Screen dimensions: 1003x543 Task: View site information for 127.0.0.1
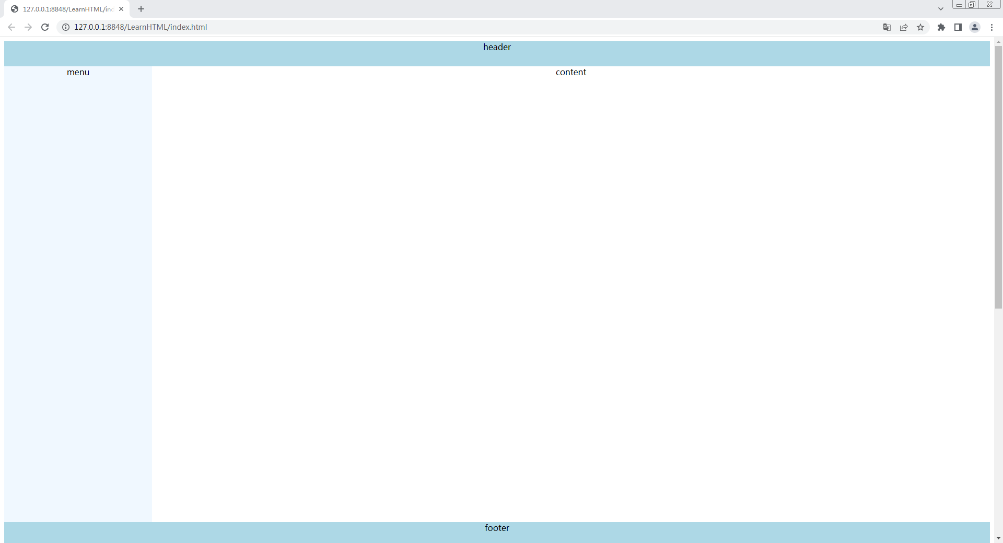65,27
